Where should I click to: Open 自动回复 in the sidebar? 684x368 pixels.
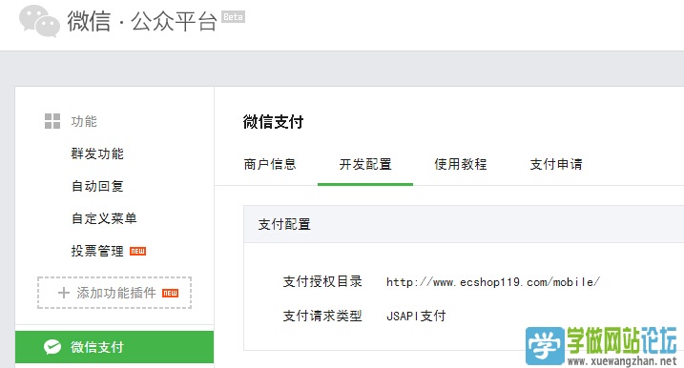click(97, 186)
